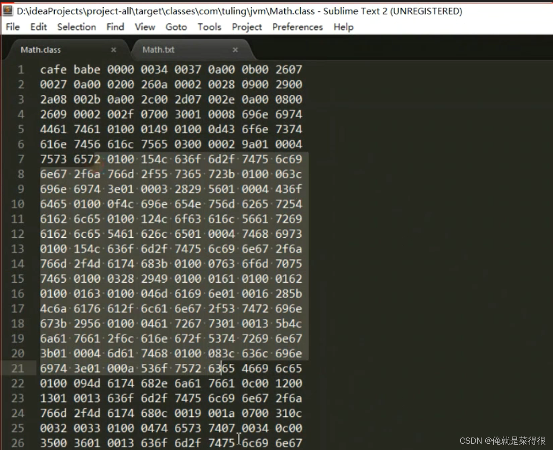This screenshot has width=553, height=450.
Task: Click '5b4c' at end of line 18
Action: [x=289, y=323]
